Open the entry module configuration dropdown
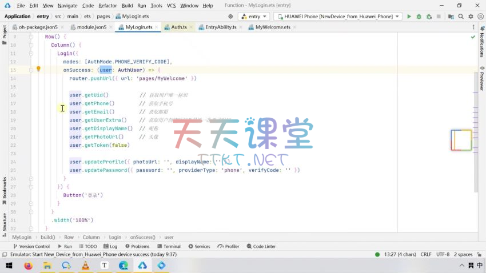This screenshot has width=486, height=273. coord(254,17)
